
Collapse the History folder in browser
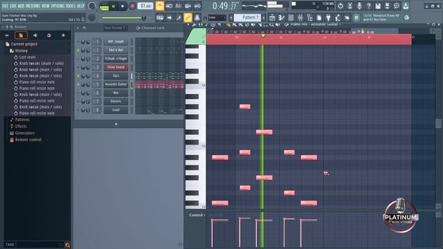19,50
